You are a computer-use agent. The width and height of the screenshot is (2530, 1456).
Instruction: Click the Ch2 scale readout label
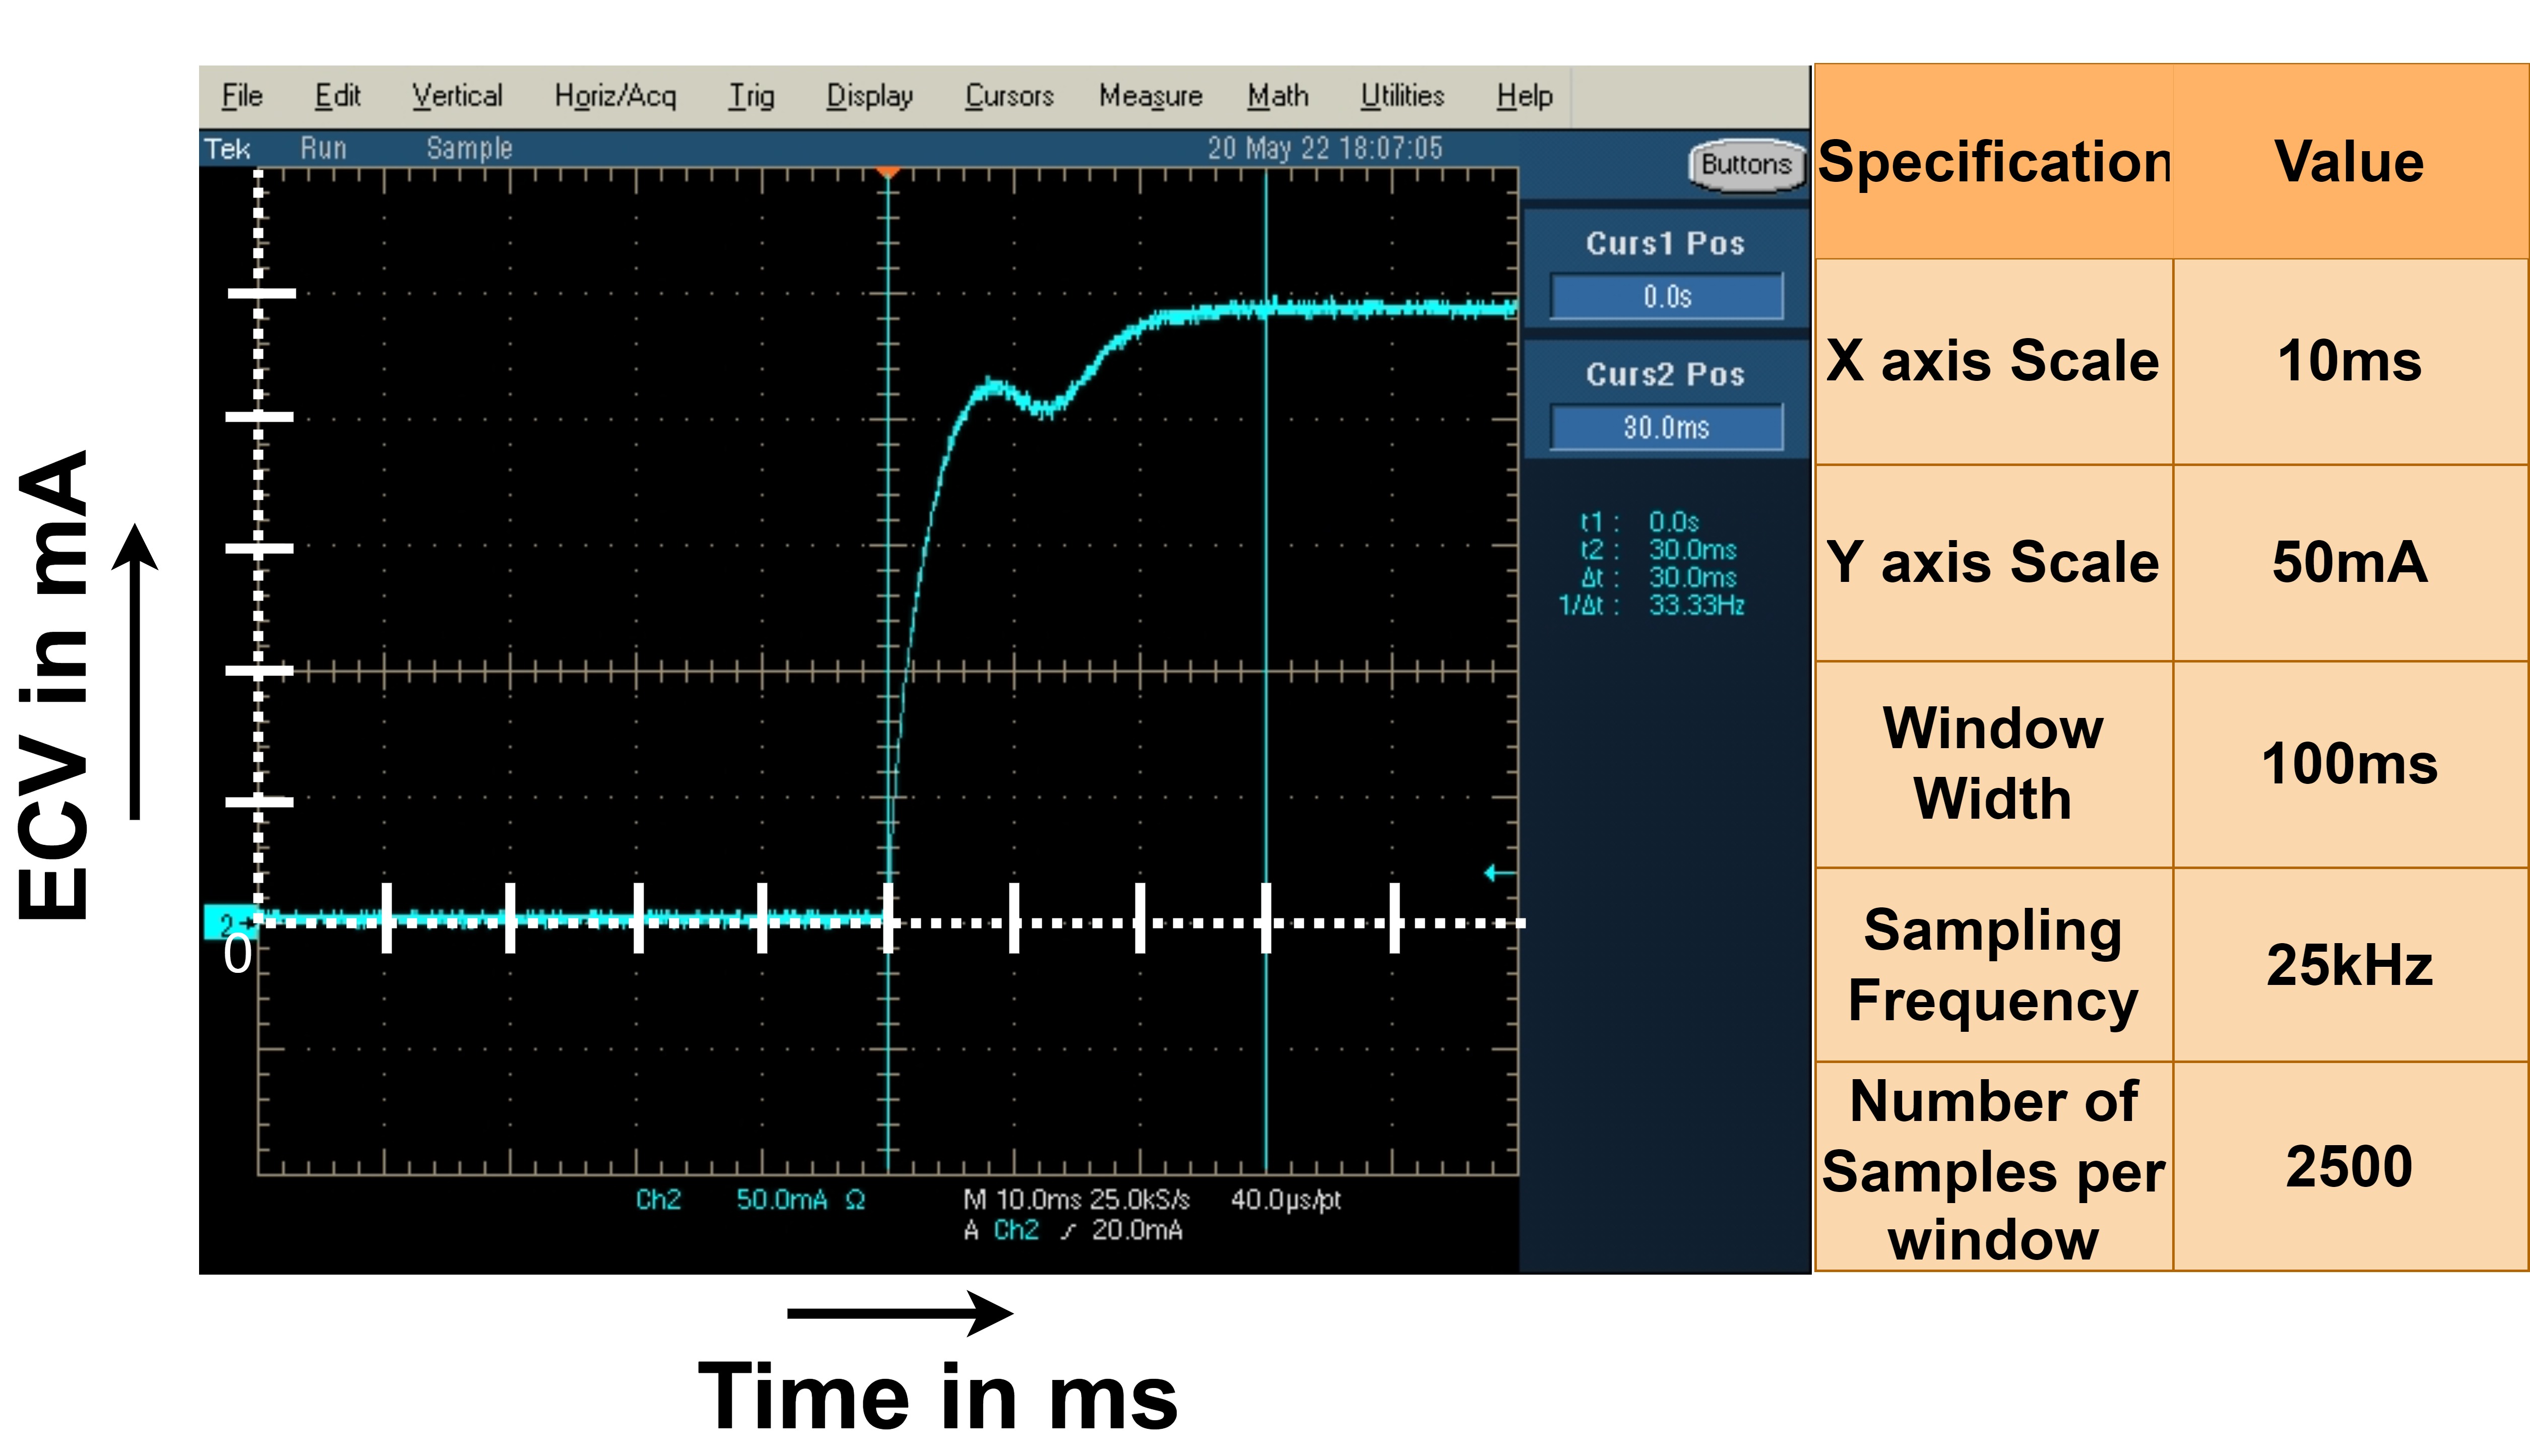(x=658, y=1199)
